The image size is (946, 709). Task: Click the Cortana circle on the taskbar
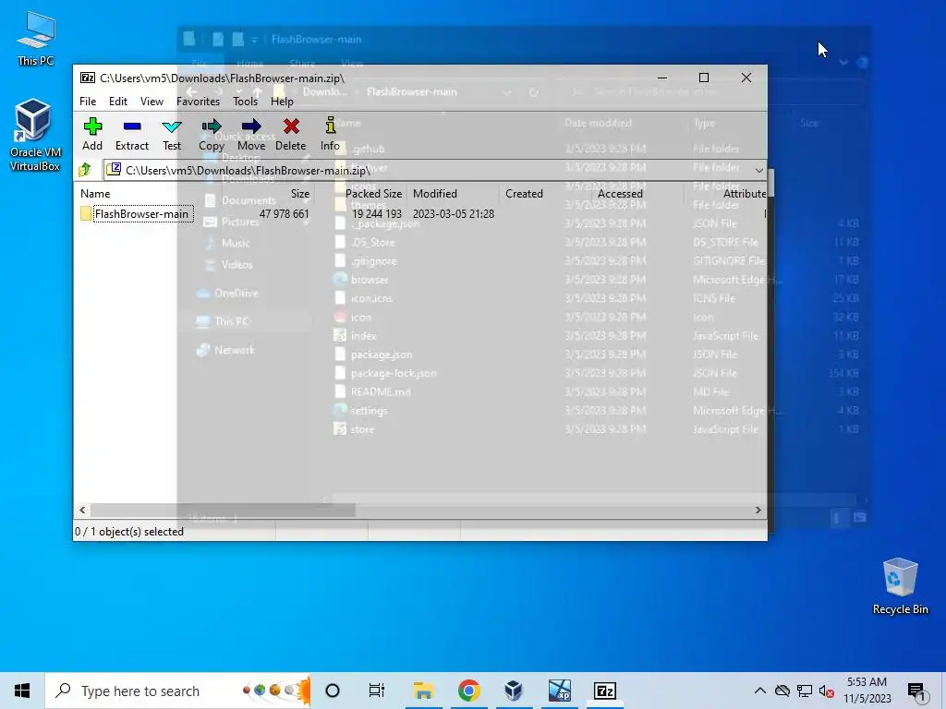(x=333, y=691)
